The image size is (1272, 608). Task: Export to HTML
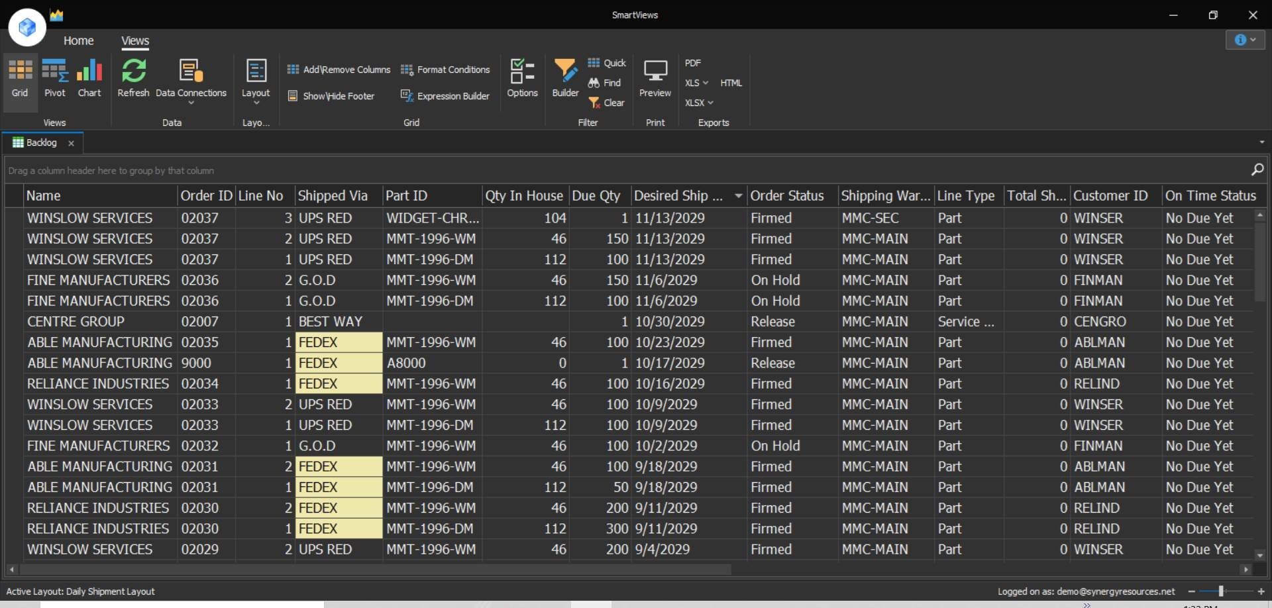[731, 83]
